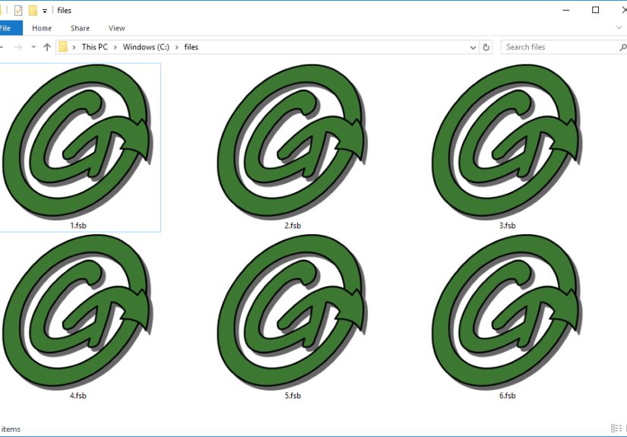Select the 5.fsb file icon

click(x=292, y=312)
